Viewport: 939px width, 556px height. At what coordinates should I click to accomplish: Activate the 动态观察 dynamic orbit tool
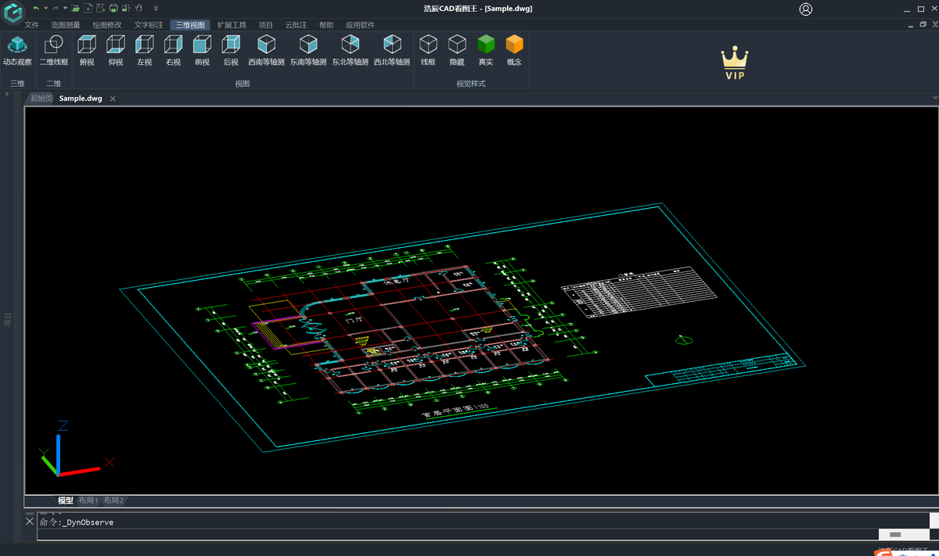pos(17,50)
